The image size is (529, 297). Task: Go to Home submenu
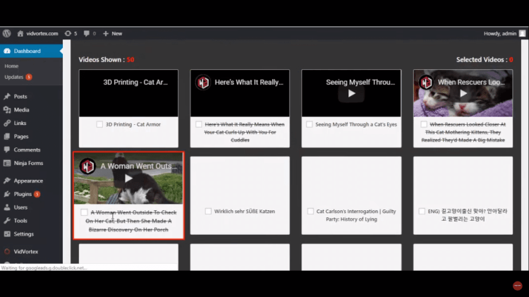[11, 66]
